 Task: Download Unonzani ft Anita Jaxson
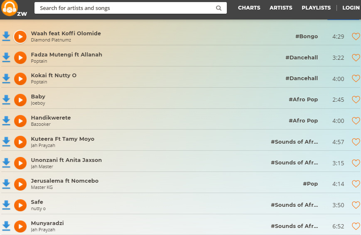[6, 163]
